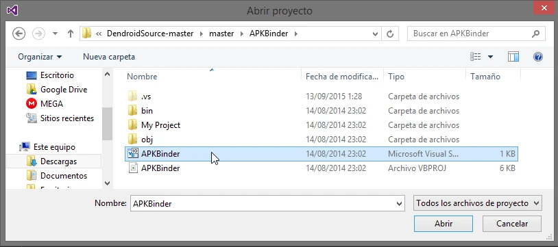Select MEGA in navigation pane

51,104
